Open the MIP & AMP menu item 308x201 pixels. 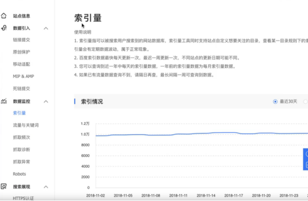[x=23, y=76]
